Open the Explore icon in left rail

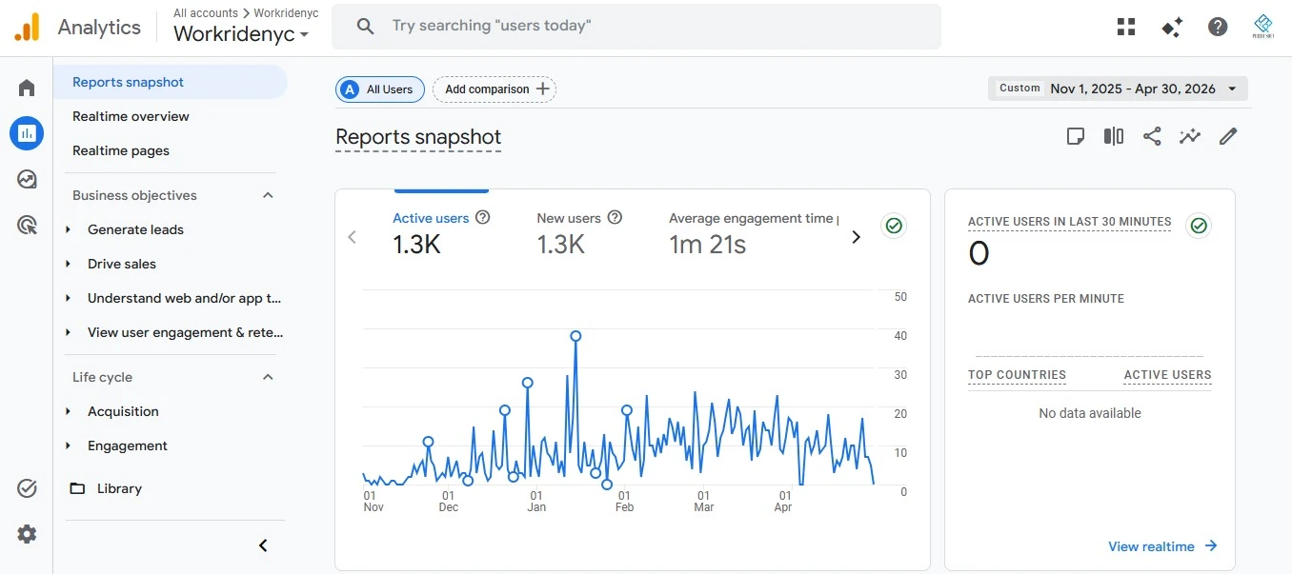(x=27, y=179)
